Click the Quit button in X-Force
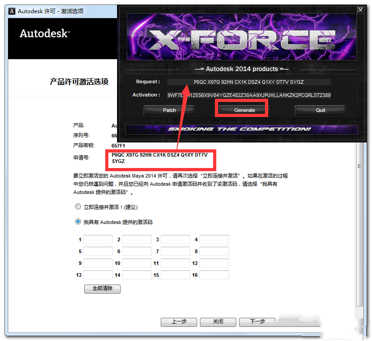This screenshot has height=341, width=372. click(x=320, y=110)
